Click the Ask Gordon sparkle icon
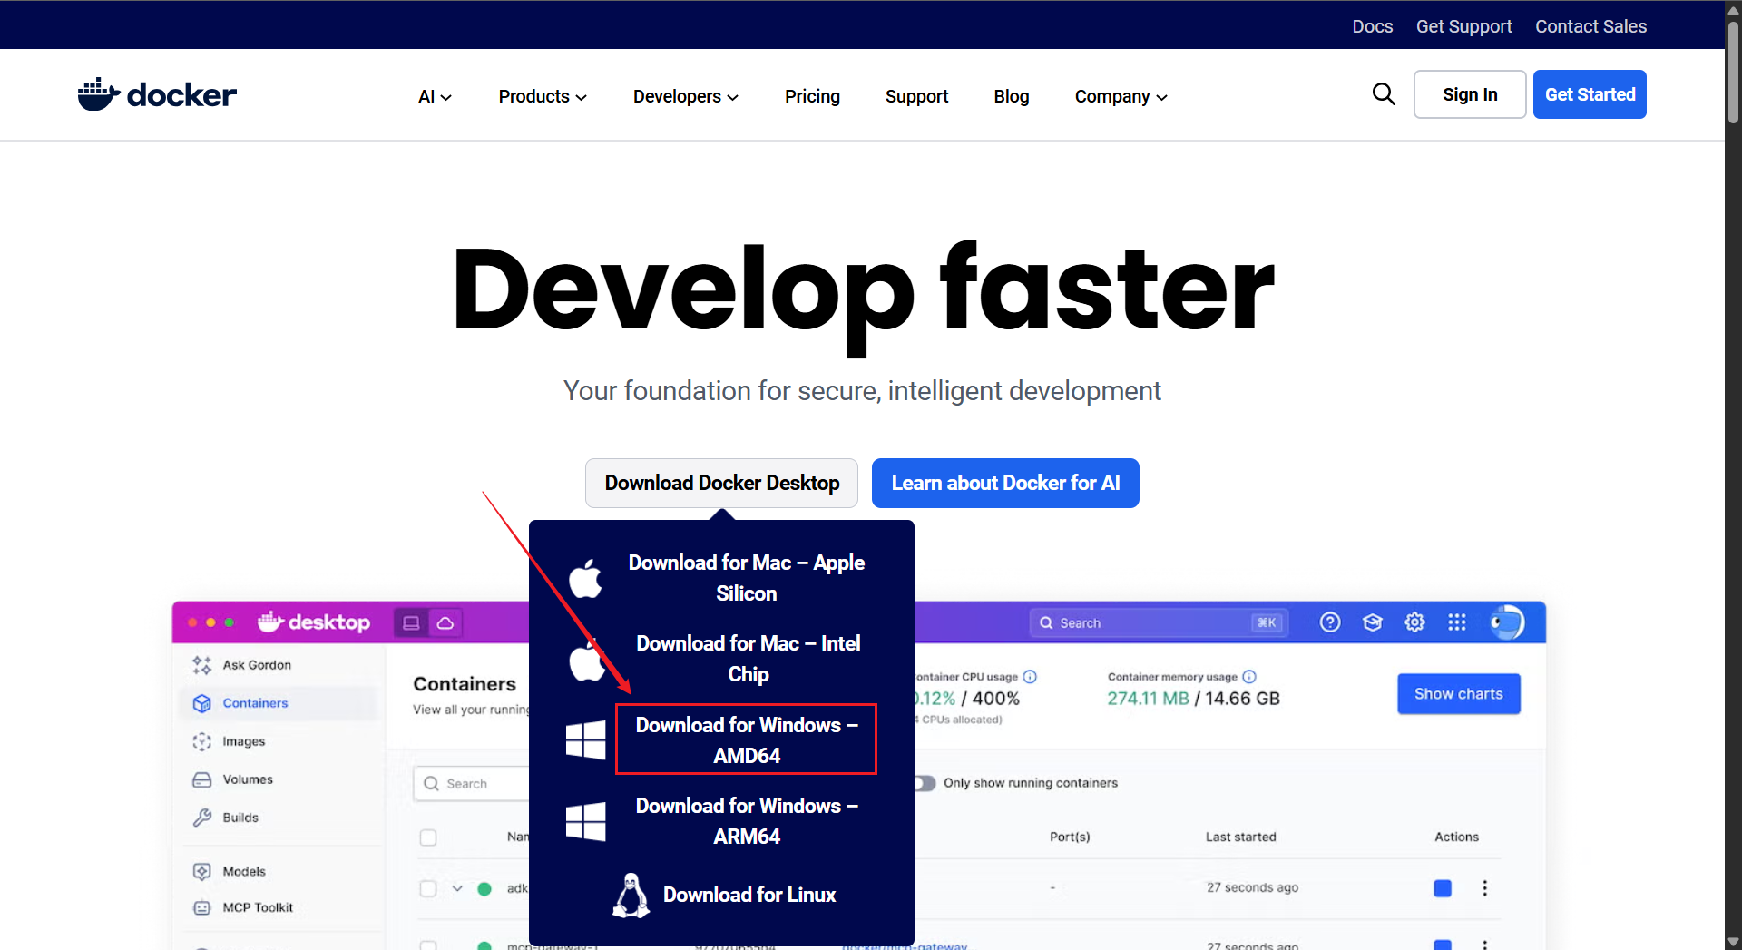This screenshot has width=1742, height=950. 201,665
